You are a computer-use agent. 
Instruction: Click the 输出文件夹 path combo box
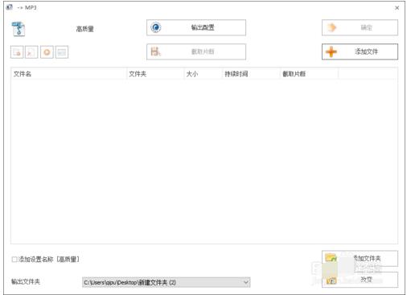tap(166, 282)
